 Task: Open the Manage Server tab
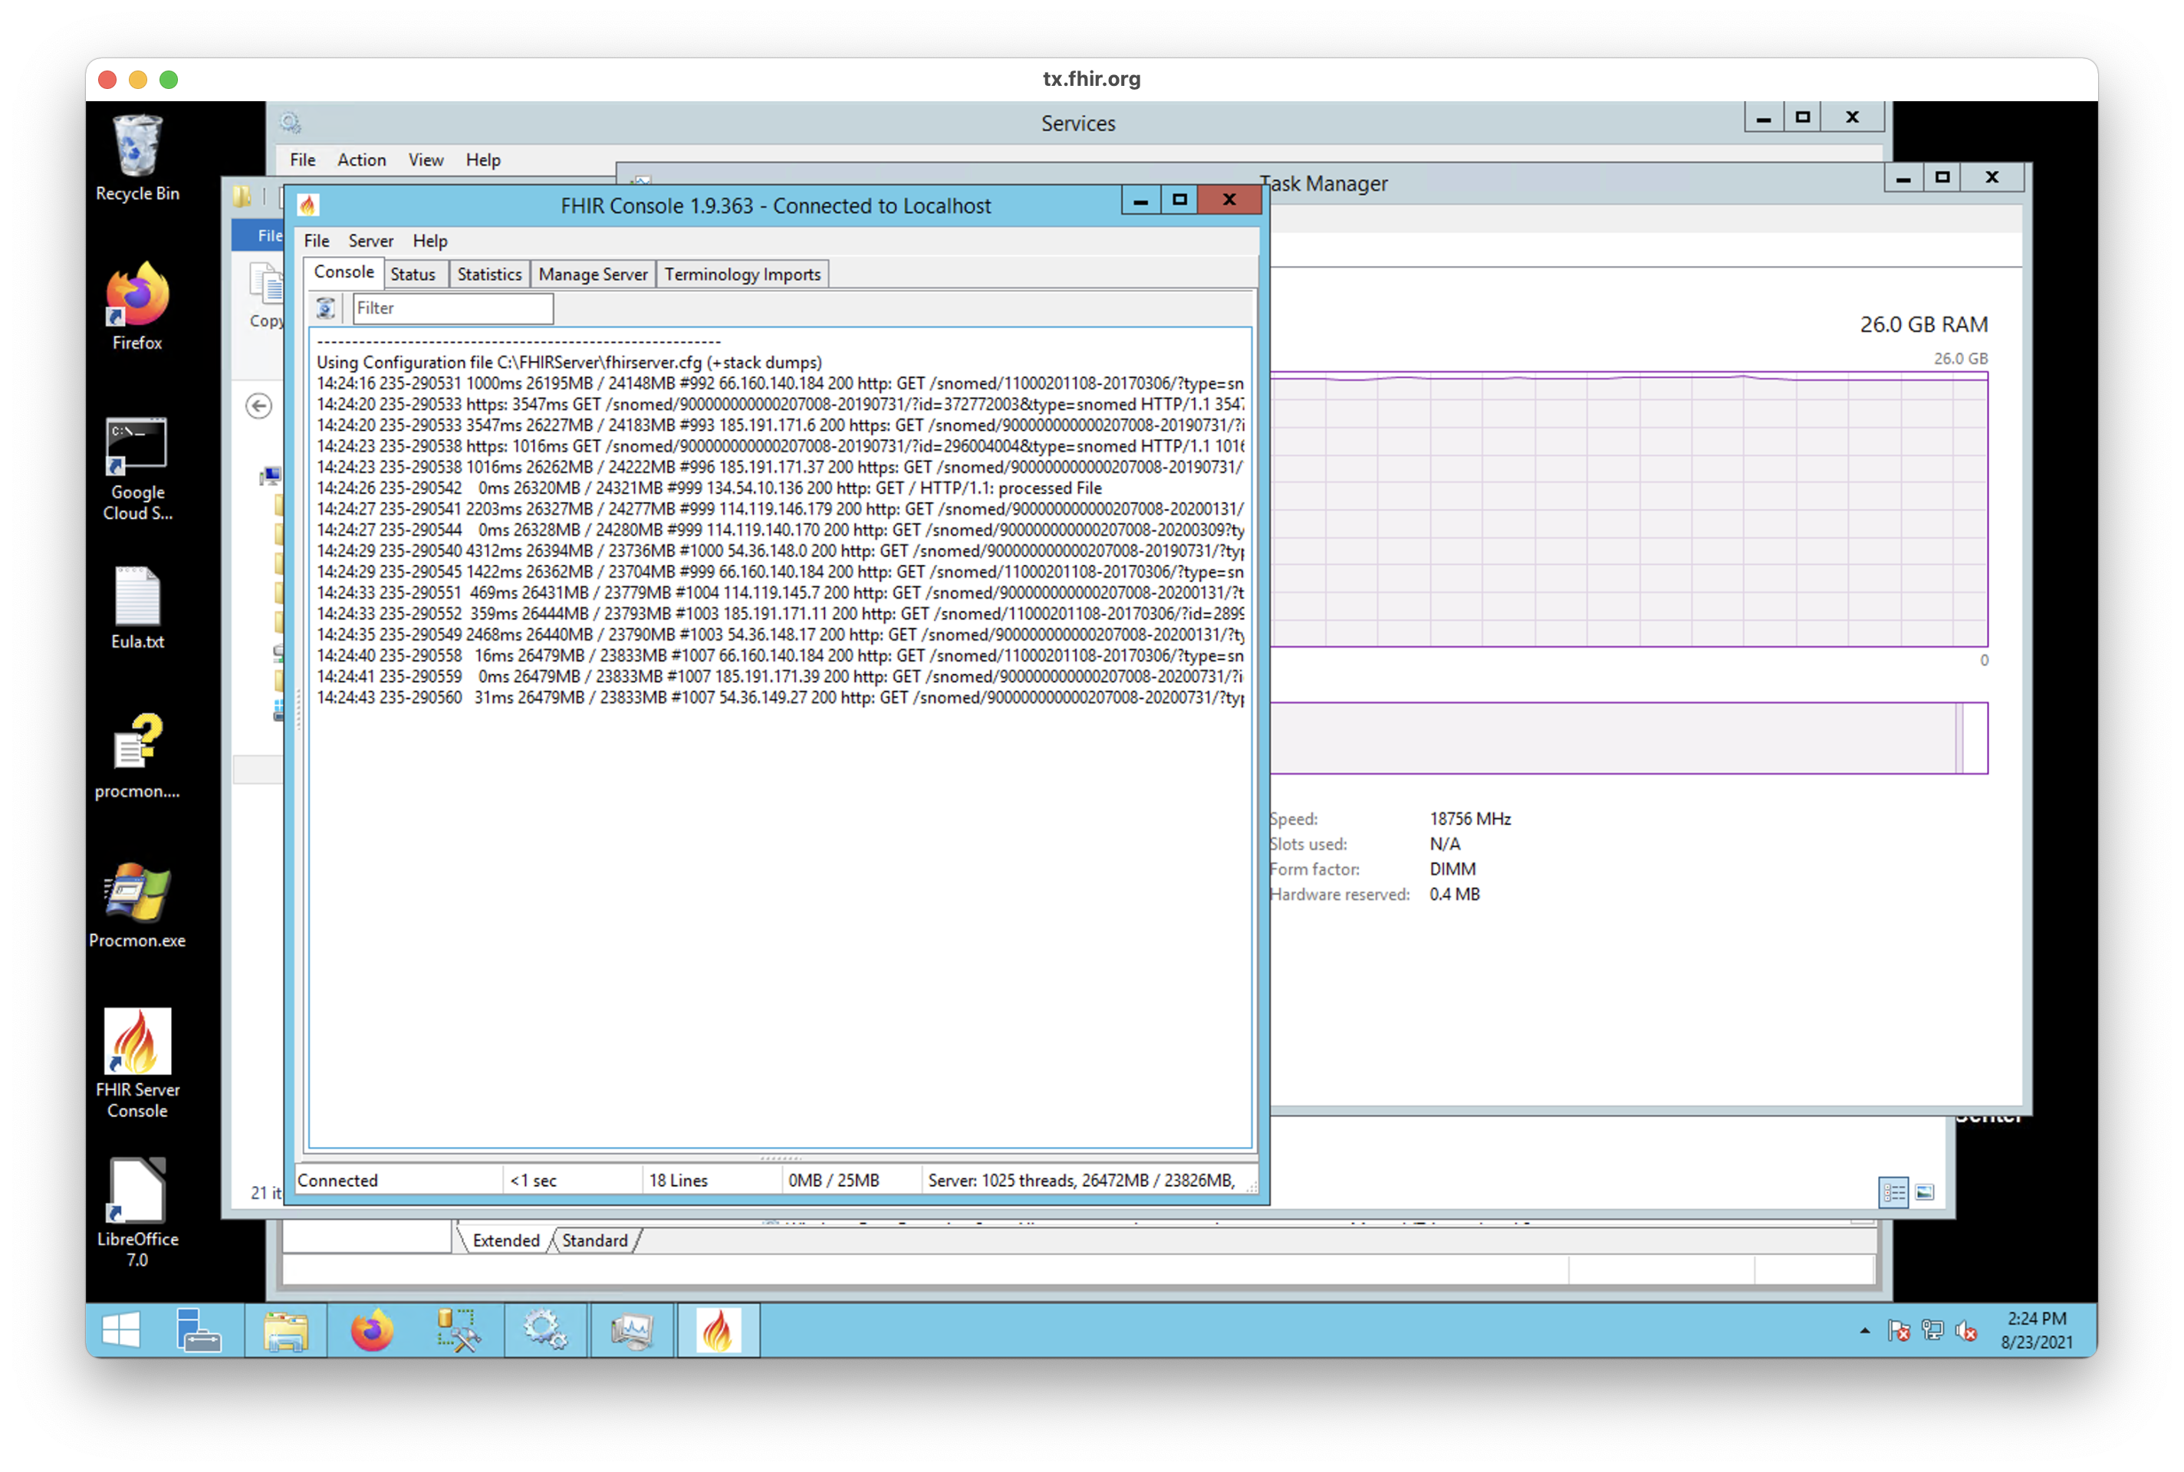pos(593,274)
